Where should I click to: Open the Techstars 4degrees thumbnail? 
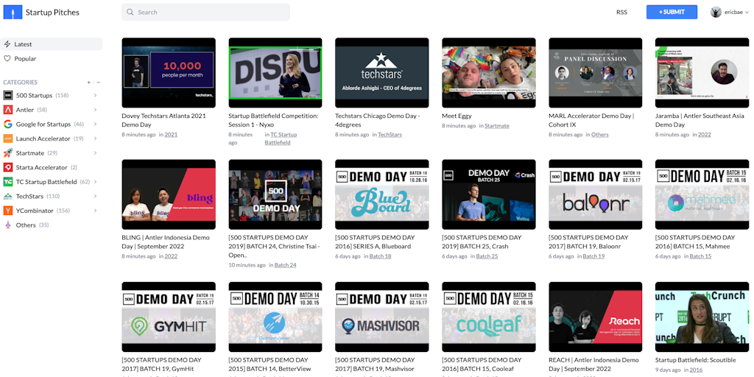382,73
